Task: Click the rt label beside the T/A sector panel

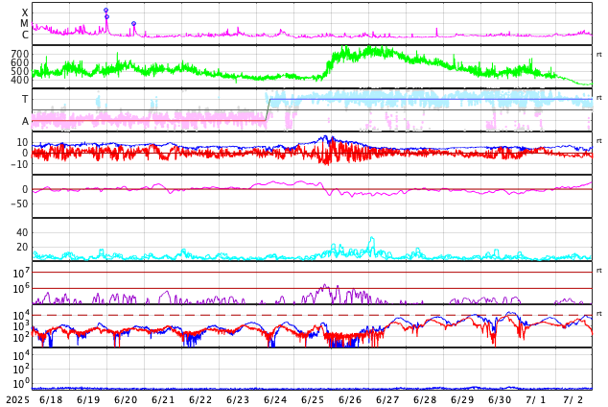Action: click(x=598, y=97)
